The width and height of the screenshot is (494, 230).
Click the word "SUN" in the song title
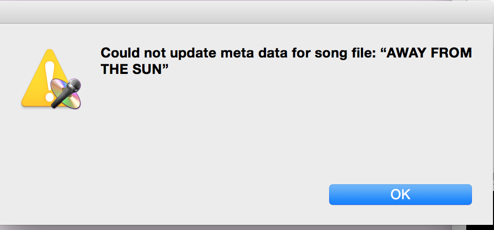pos(150,70)
